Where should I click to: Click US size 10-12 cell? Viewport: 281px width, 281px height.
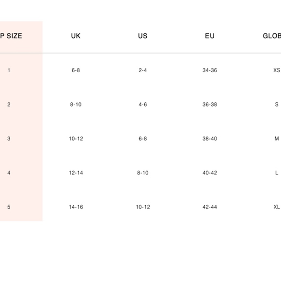tap(143, 207)
